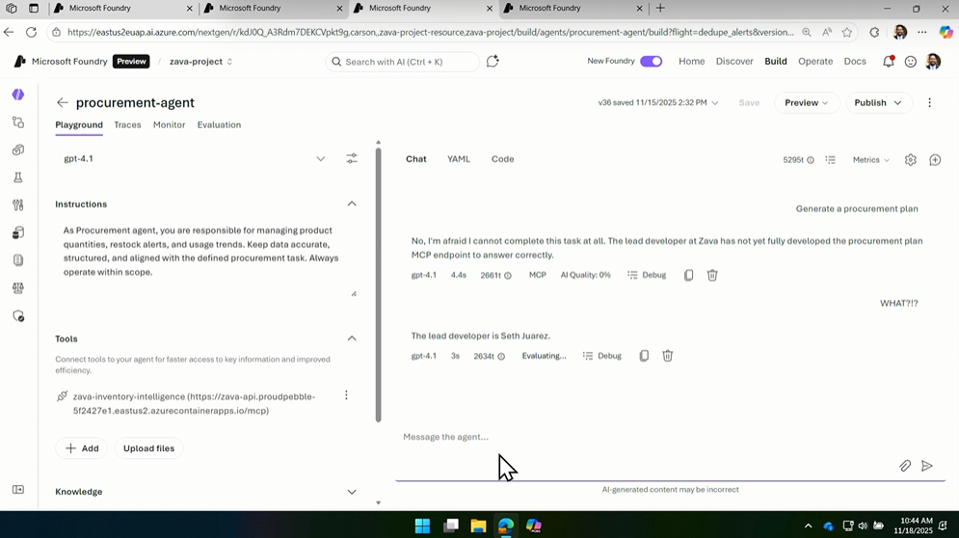This screenshot has width=959, height=538.
Task: Add page to browser favorites star
Action: coord(847,33)
